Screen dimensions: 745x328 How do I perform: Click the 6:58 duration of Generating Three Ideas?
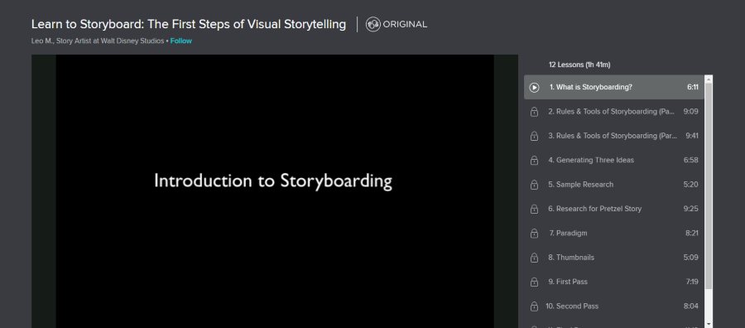[691, 160]
